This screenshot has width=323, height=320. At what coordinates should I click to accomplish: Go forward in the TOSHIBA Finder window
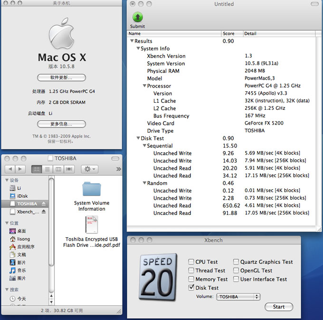(20, 169)
